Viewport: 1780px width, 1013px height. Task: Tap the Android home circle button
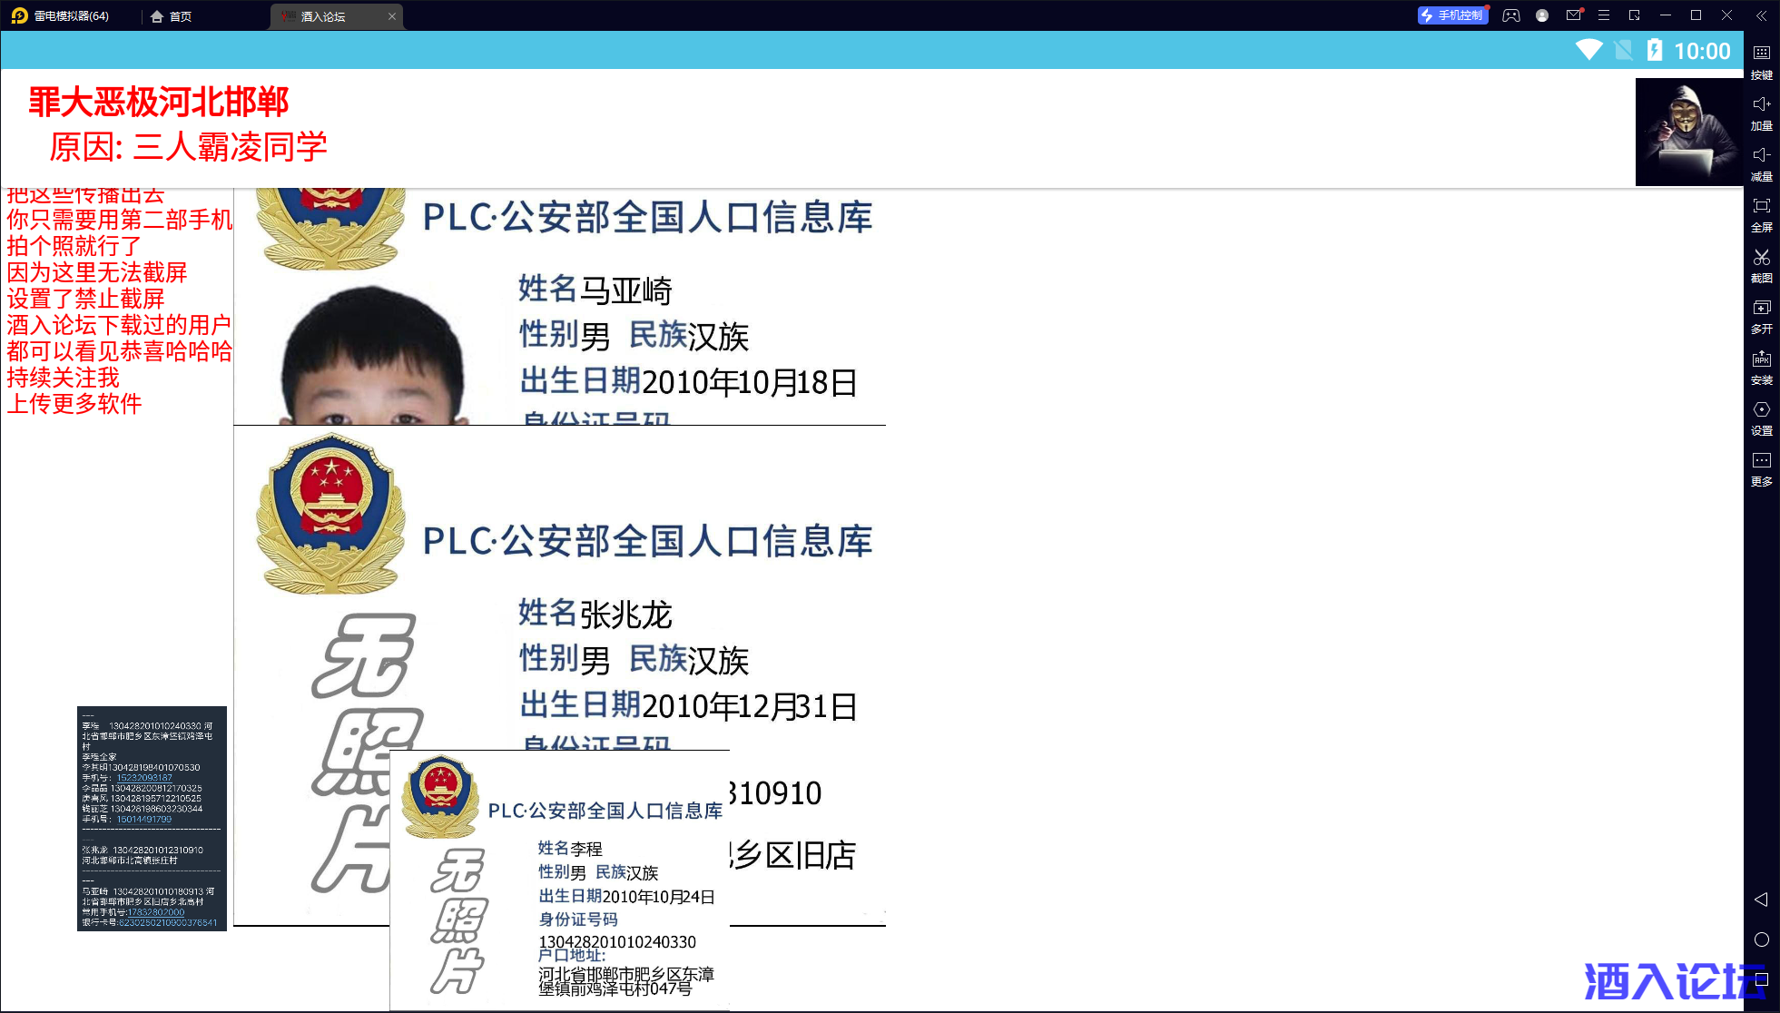coord(1762,939)
